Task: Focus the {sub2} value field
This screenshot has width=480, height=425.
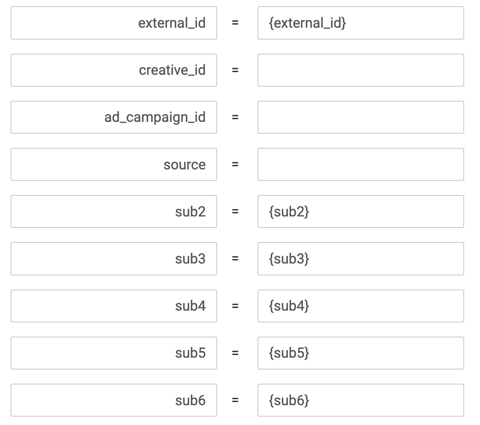Action: [x=360, y=212]
